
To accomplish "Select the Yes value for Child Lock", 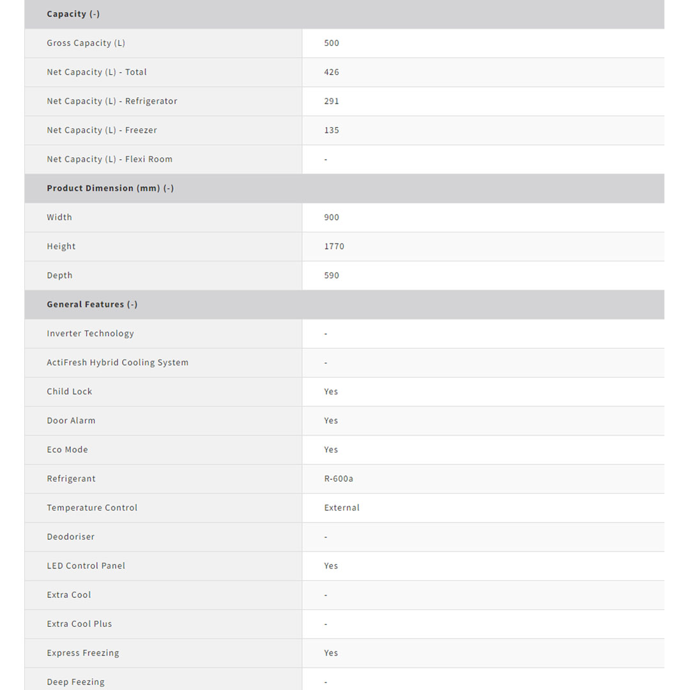I will click(x=331, y=392).
